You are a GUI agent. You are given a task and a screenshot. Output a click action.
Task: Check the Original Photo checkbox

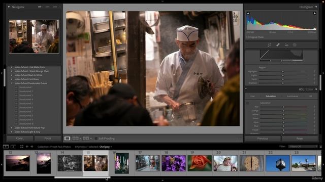click(247, 37)
